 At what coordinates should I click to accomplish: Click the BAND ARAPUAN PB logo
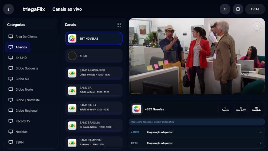click(72, 73)
